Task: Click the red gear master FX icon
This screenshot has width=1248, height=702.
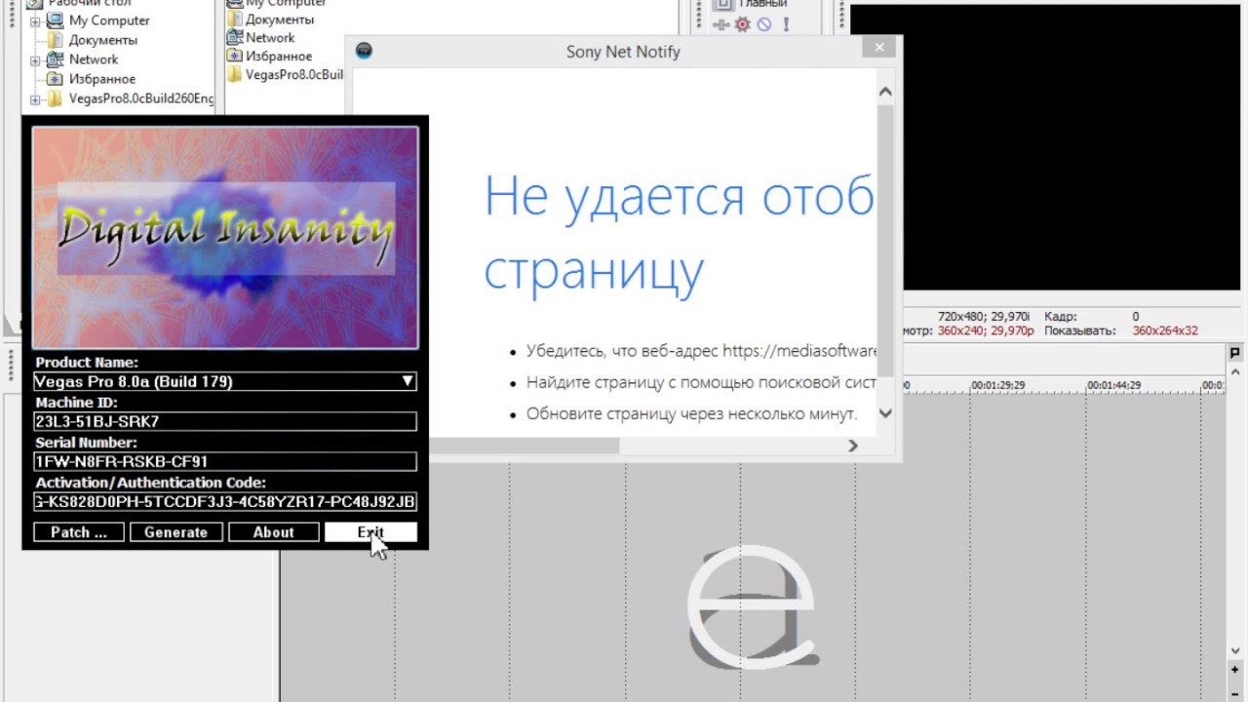Action: pyautogui.click(x=743, y=24)
